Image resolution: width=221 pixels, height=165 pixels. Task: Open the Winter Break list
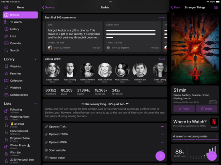[20, 147]
